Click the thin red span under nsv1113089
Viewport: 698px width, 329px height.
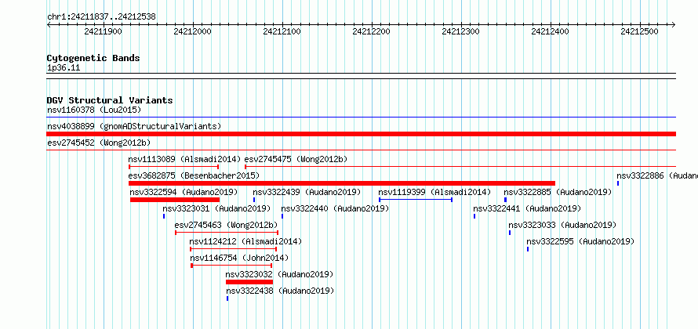pyautogui.click(x=173, y=167)
